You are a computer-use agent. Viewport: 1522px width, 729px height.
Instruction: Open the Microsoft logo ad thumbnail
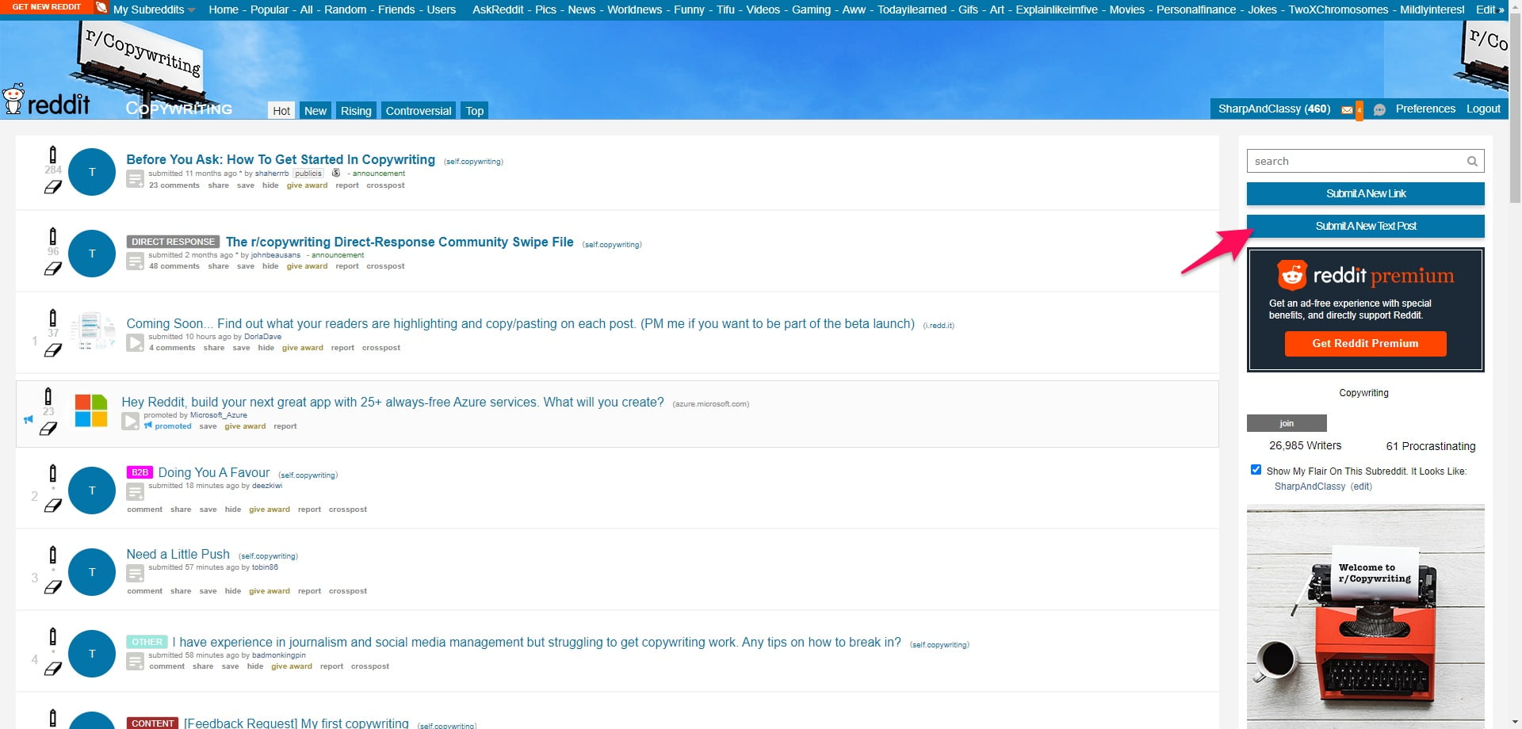point(91,410)
